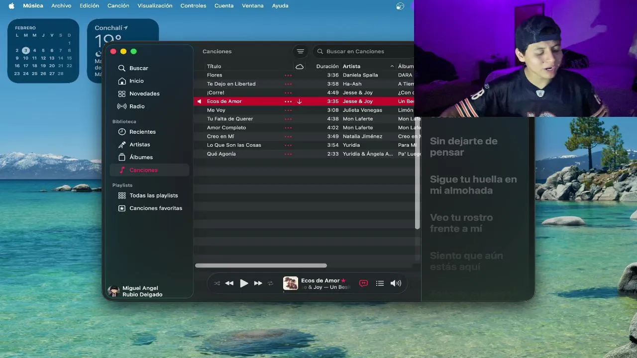The width and height of the screenshot is (637, 358).
Task: Sort by the cloud status column
Action: pos(300,66)
